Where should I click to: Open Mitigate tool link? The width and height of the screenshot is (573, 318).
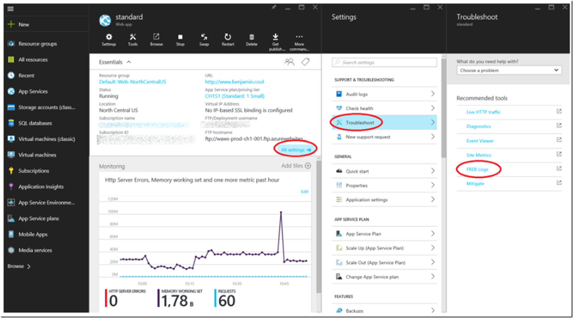tap(475, 183)
